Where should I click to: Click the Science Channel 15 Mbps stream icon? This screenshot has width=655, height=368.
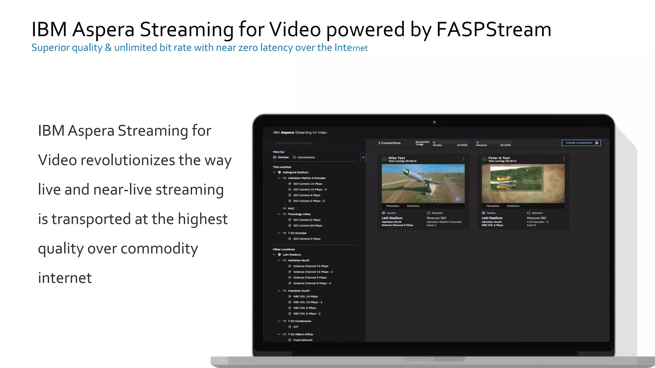(x=290, y=266)
